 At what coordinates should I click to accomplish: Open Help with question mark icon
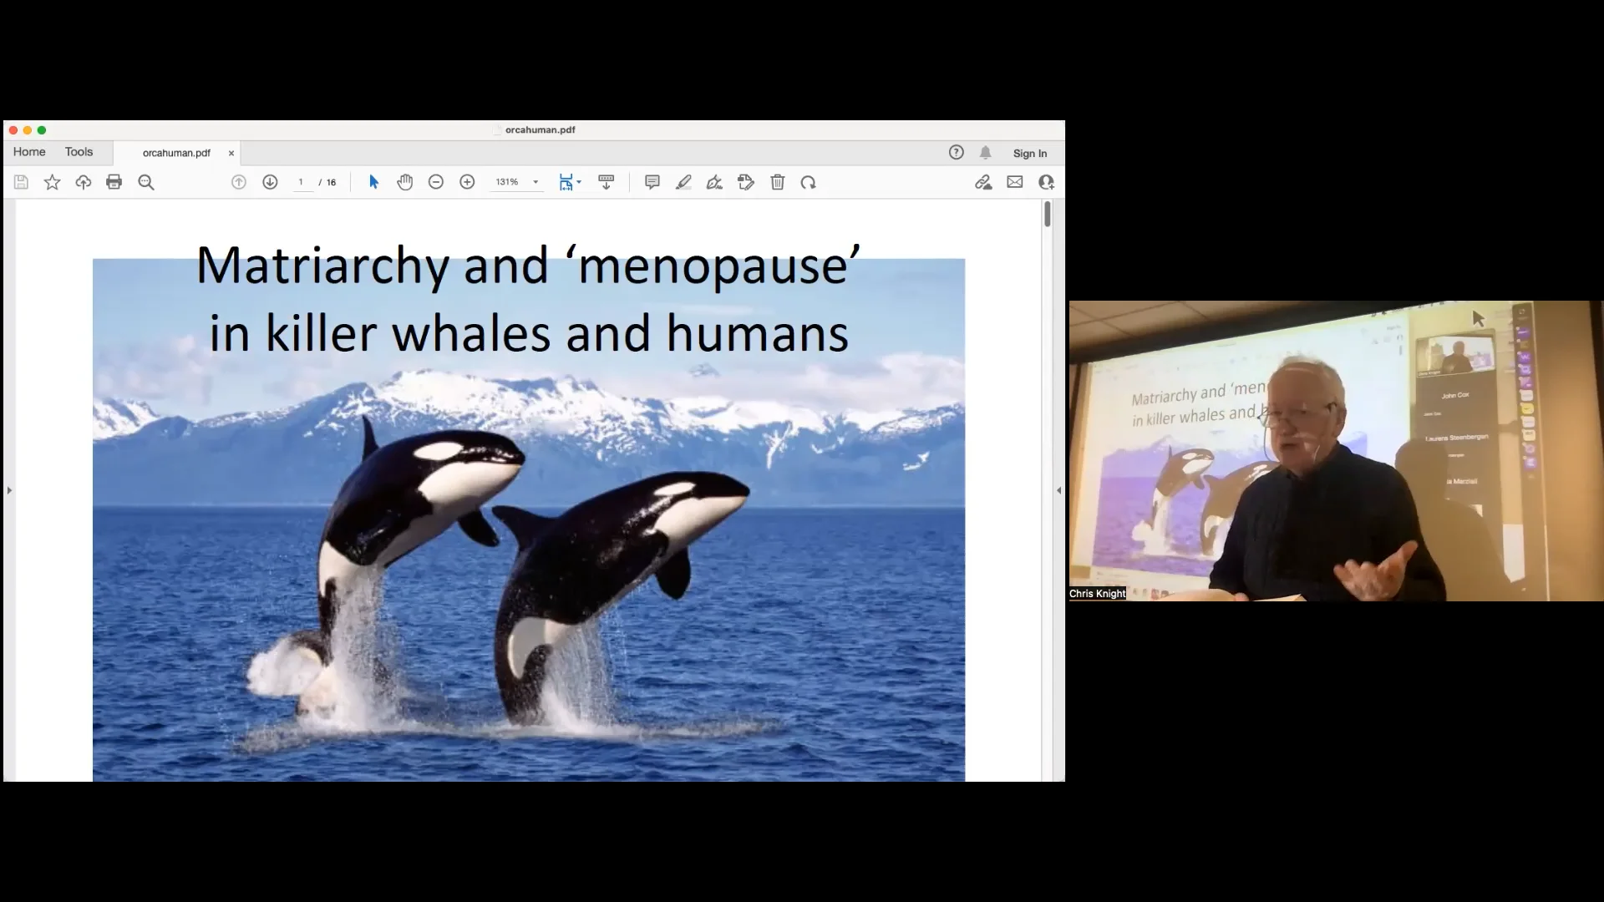(x=955, y=152)
